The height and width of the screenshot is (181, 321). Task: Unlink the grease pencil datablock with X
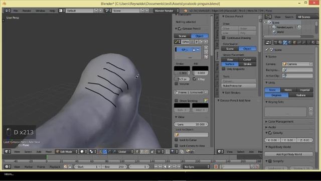206,42
